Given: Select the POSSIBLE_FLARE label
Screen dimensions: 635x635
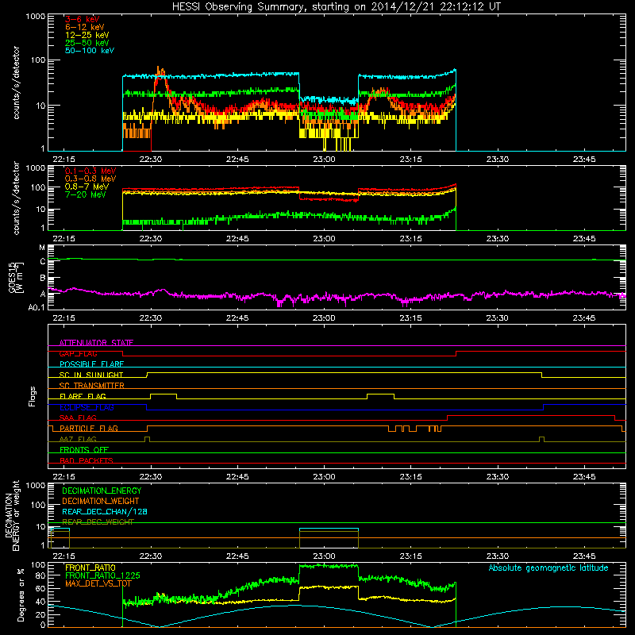Looking at the screenshot, I should click(91, 364).
